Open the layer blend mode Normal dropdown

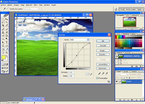[x=122, y=74]
